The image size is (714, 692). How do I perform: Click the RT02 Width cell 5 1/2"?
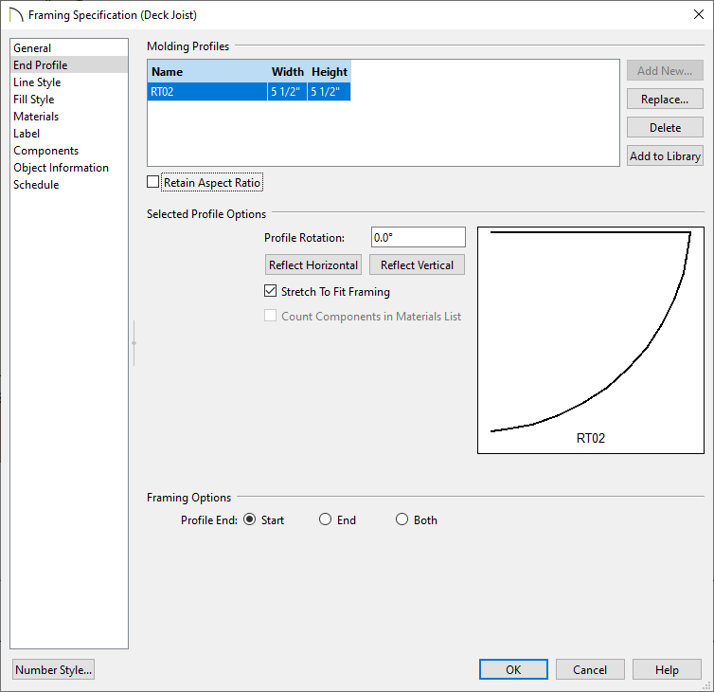tap(287, 92)
